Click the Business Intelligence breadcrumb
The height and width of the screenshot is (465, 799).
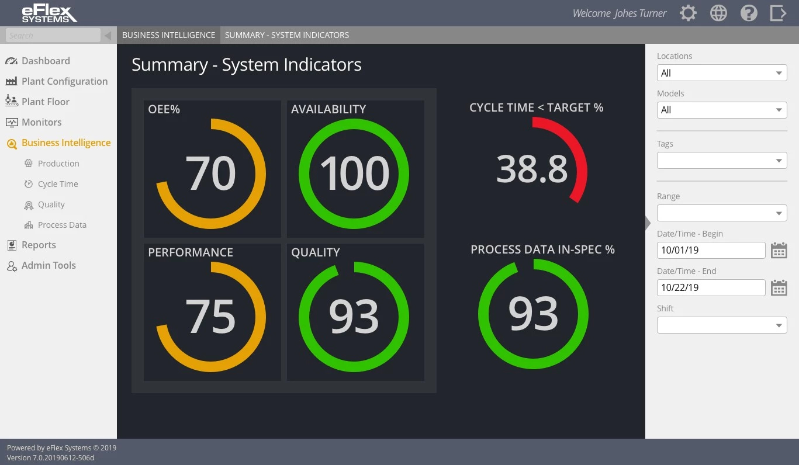click(168, 35)
